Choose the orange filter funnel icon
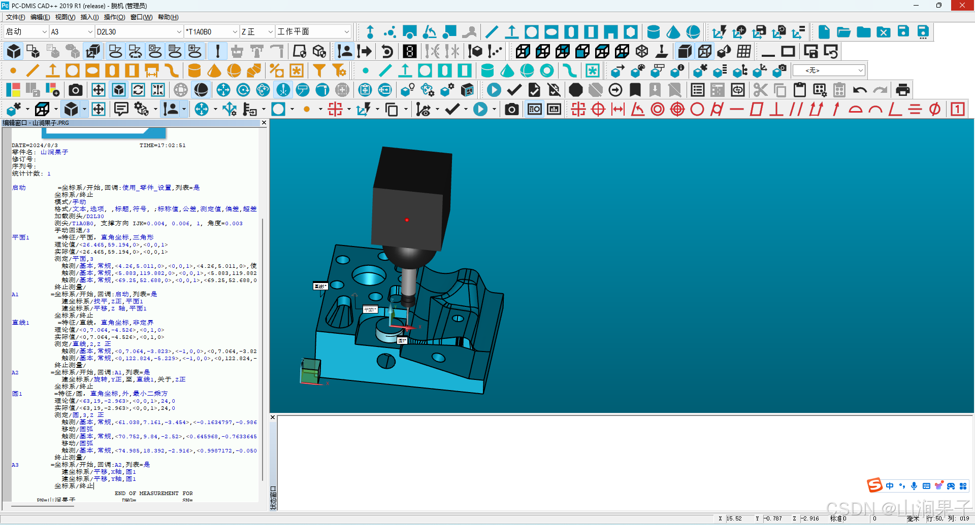This screenshot has width=975, height=525. [319, 71]
